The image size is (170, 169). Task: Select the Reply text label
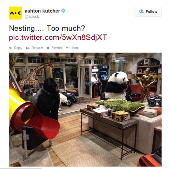(x=18, y=48)
